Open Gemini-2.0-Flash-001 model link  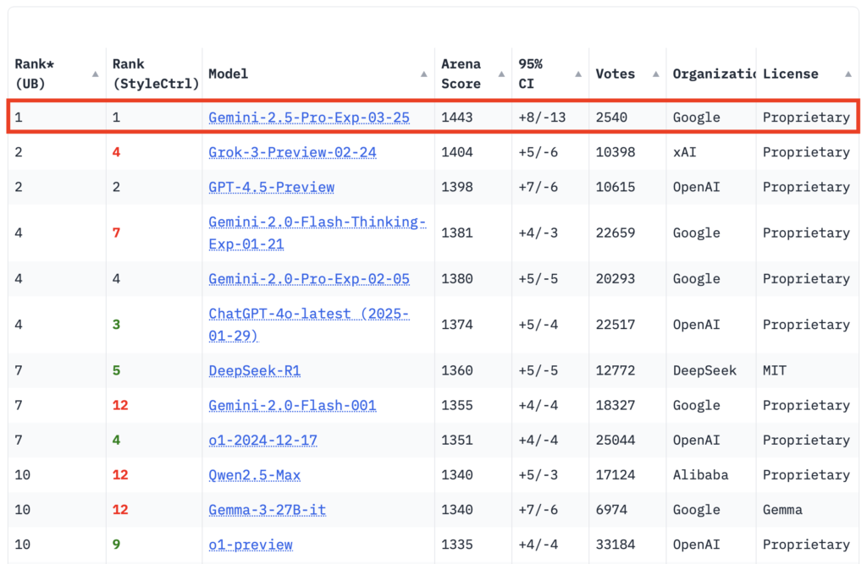tap(292, 406)
